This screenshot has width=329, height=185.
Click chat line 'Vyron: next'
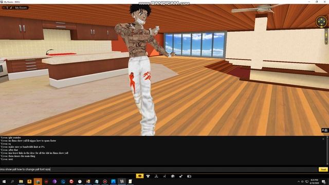point(7,159)
